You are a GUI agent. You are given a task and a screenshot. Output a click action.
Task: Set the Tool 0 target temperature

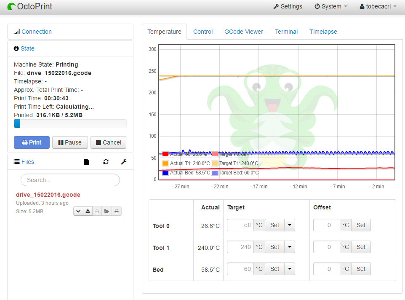coord(274,225)
